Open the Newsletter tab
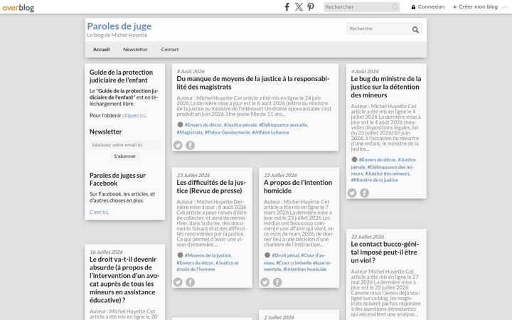Viewport: 512px width, 320px height. [x=135, y=49]
